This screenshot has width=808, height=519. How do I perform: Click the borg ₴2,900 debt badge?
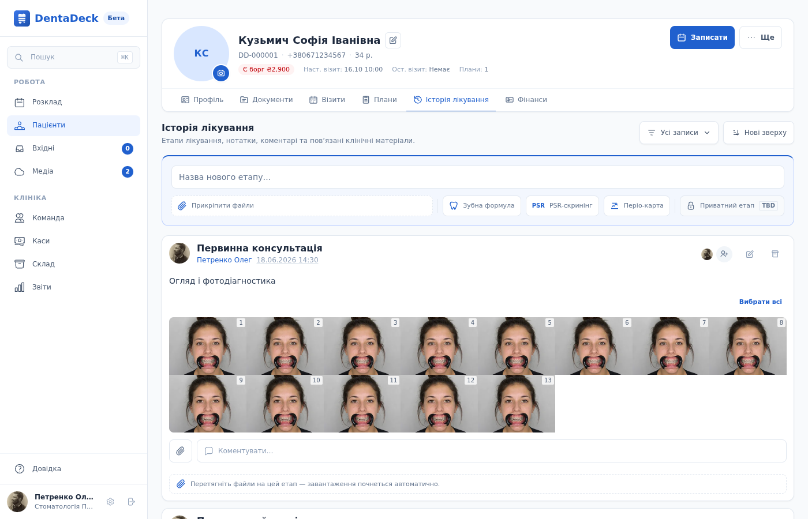point(266,69)
